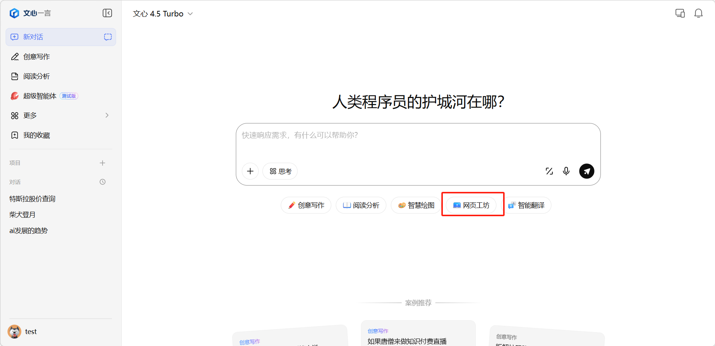This screenshot has width=715, height=346.
Task: Click the 网页工坊 shortcut button
Action: pyautogui.click(x=471, y=205)
